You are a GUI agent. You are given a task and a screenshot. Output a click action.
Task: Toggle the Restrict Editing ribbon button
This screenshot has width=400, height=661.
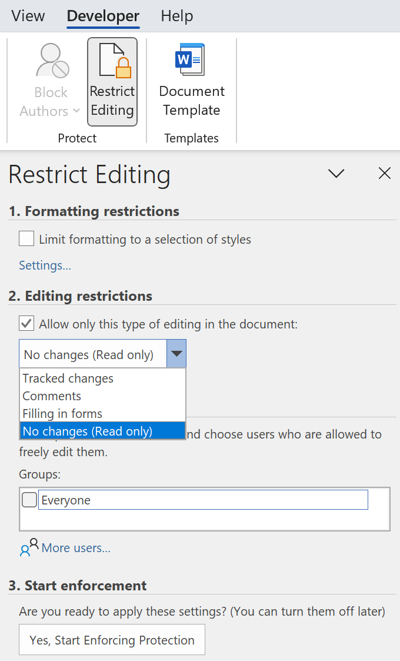(112, 82)
